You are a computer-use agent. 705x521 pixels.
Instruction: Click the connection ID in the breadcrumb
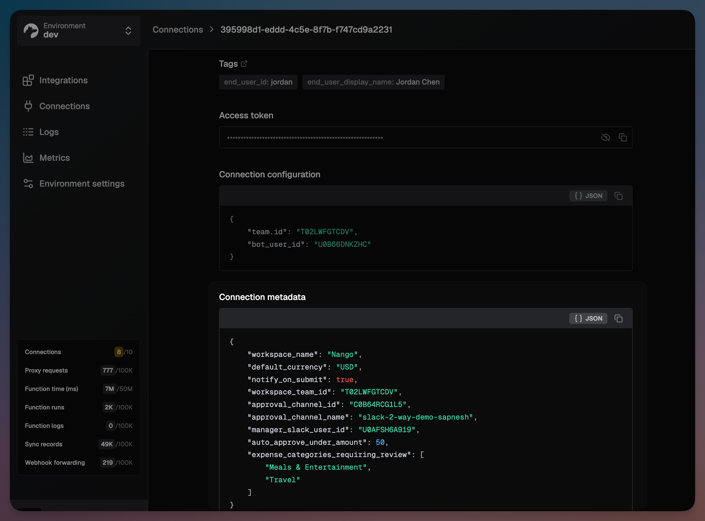pos(306,30)
